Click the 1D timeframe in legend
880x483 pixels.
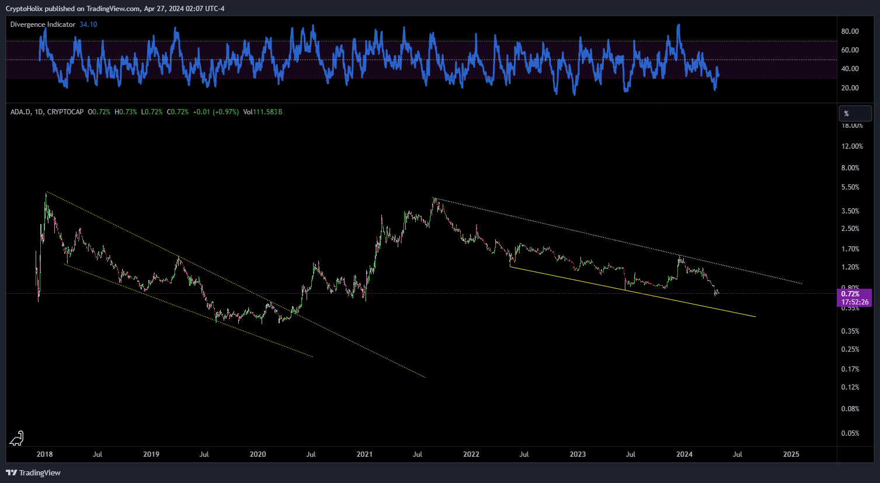coord(38,111)
